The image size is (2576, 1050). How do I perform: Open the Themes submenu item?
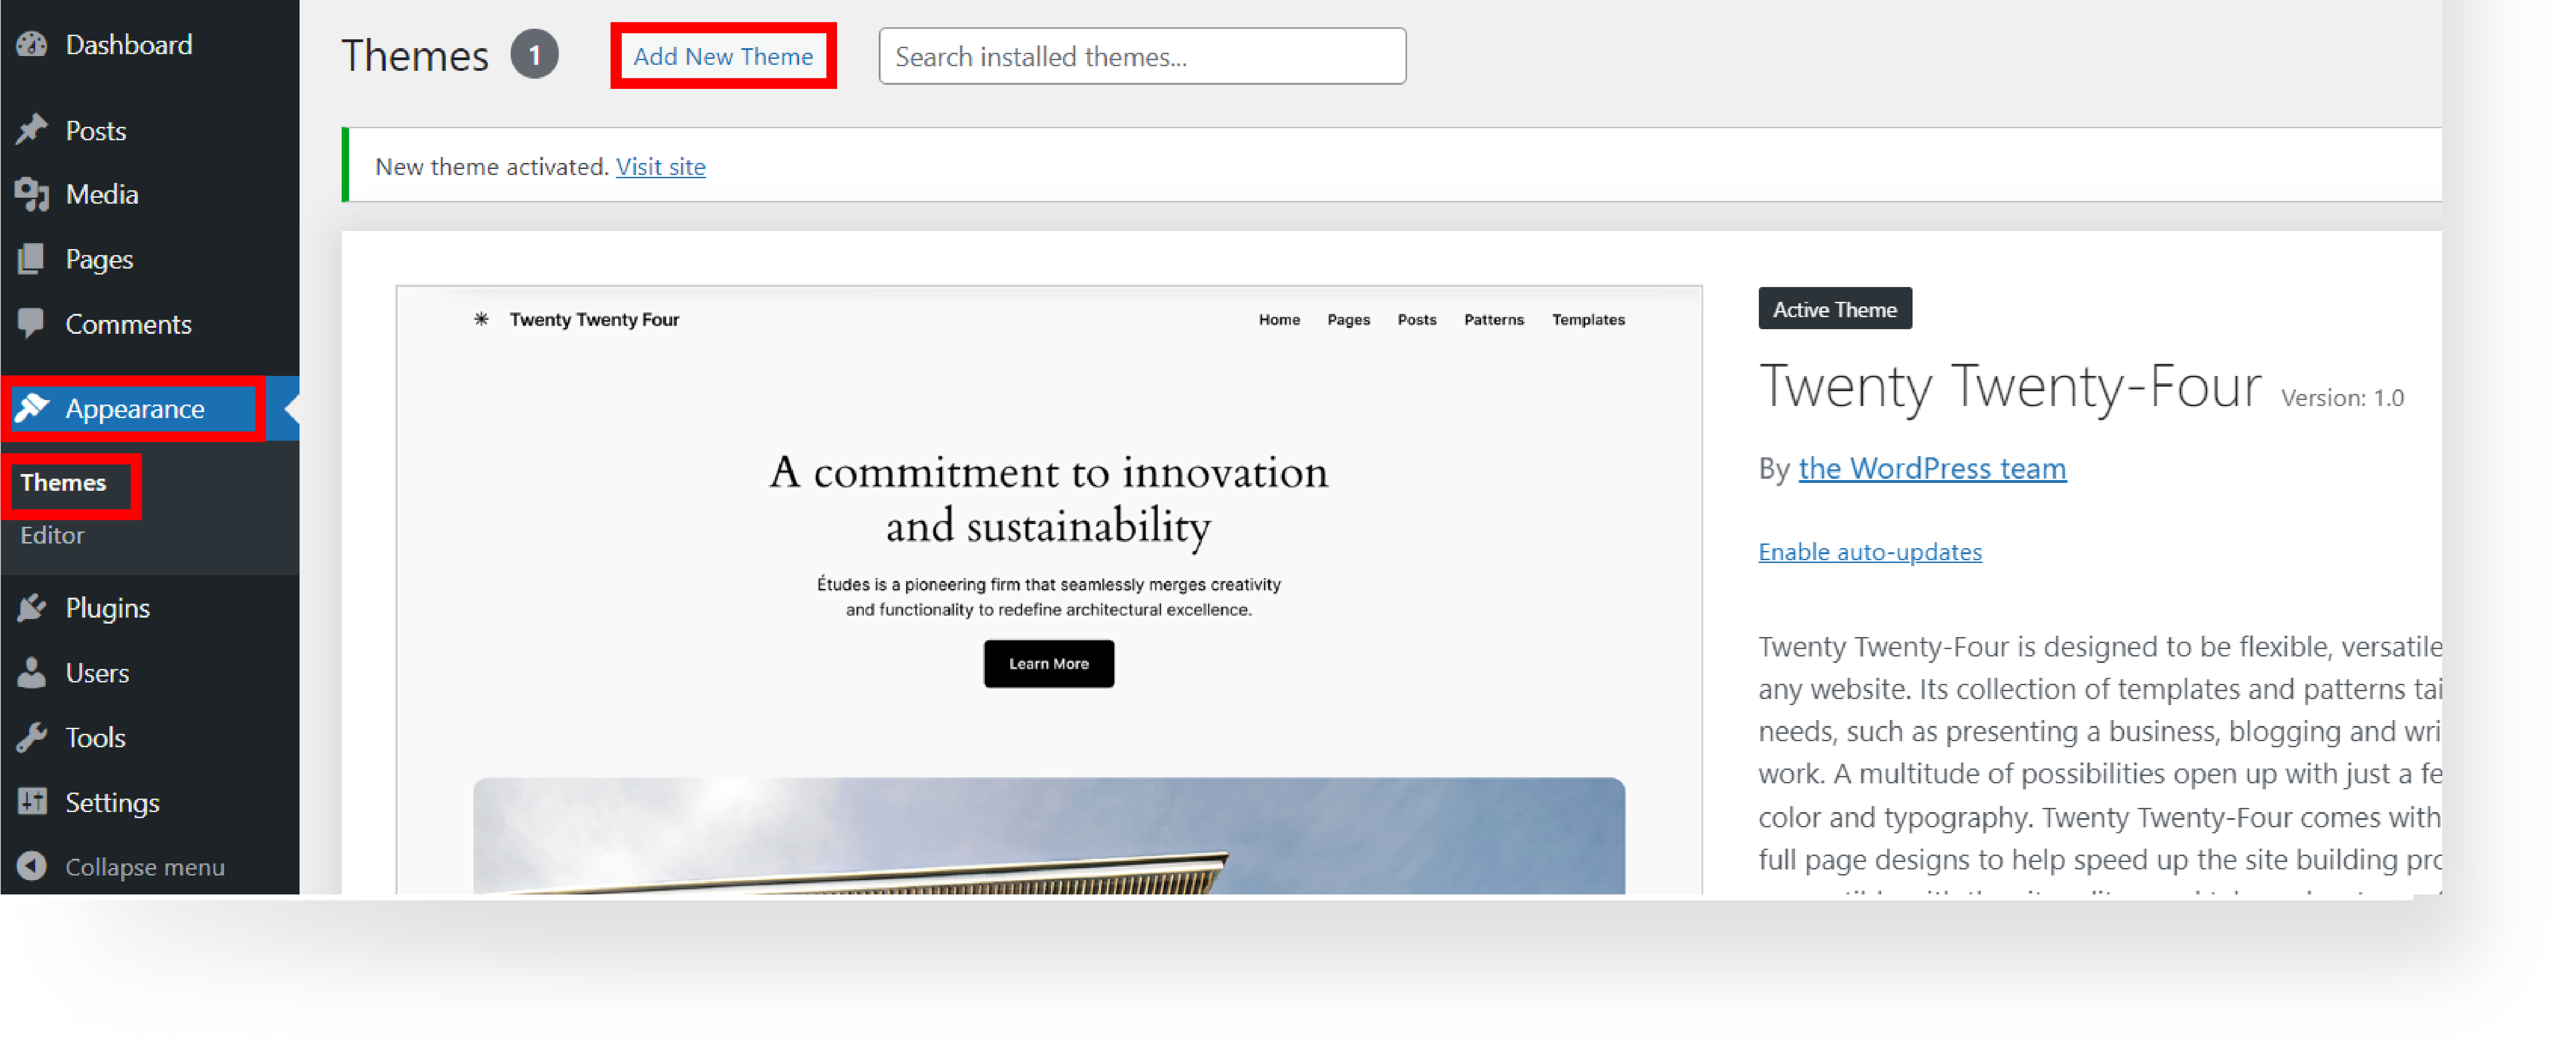63,483
